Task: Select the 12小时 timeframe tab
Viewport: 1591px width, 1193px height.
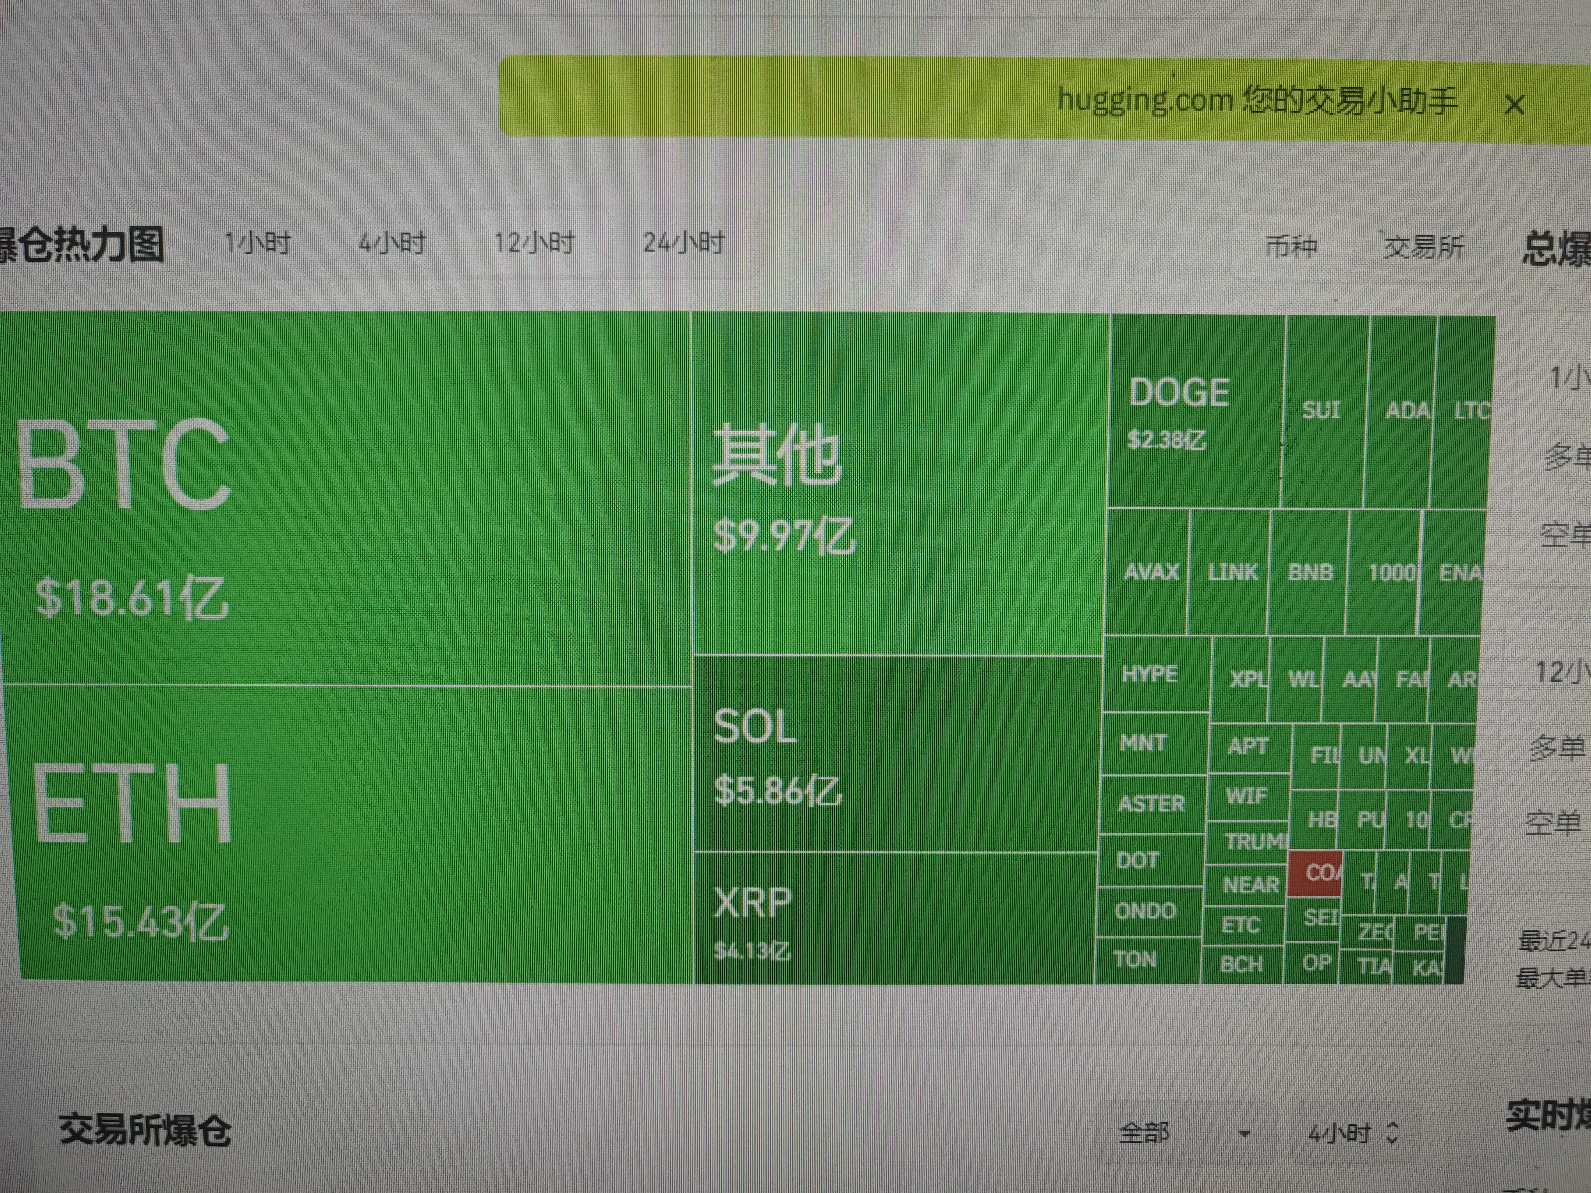Action: pyautogui.click(x=534, y=244)
